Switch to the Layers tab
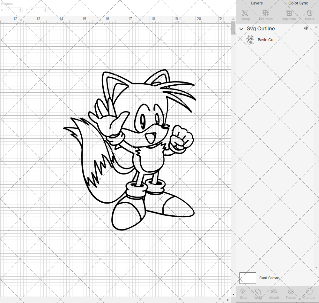 coord(257,3)
